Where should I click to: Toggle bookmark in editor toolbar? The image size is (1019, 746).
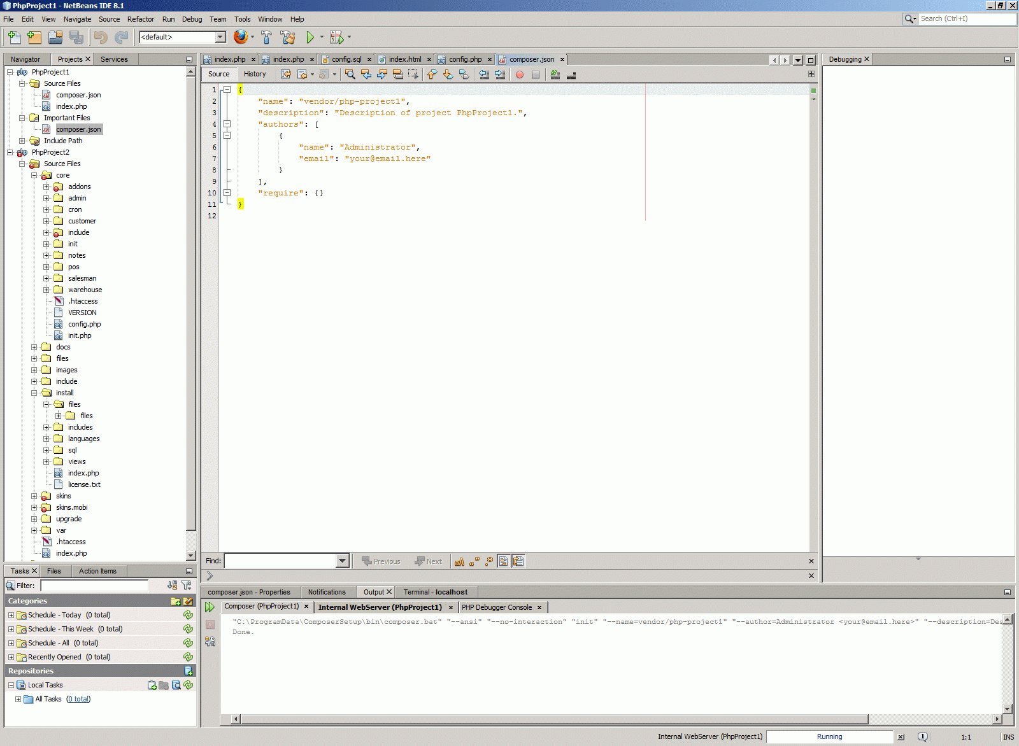(x=464, y=74)
